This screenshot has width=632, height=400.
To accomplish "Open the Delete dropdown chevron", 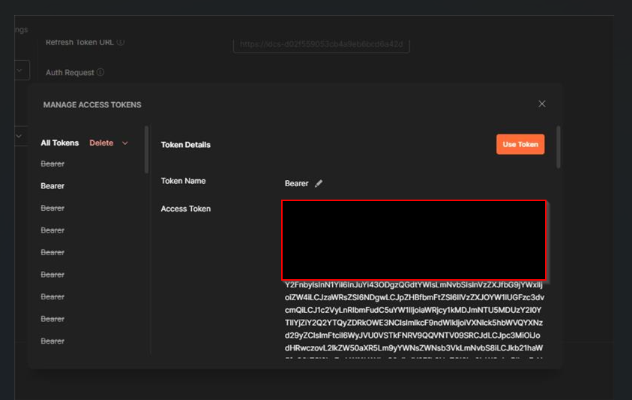I will click(x=125, y=143).
